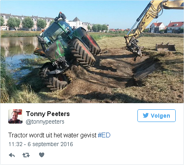Like the tweet with heart icon
Screen dimensions: 184x165
pyautogui.click(x=42, y=155)
